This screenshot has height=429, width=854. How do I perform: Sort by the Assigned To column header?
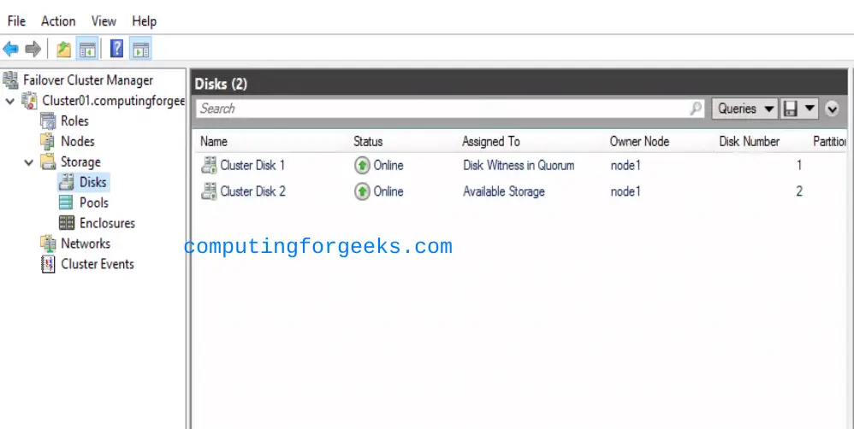(x=490, y=141)
